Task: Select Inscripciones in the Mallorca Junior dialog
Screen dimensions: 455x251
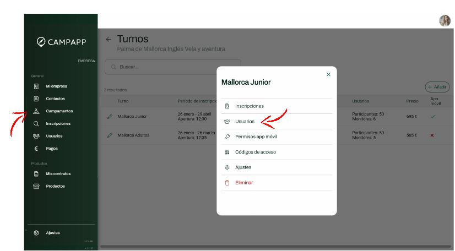Action: pyautogui.click(x=249, y=106)
